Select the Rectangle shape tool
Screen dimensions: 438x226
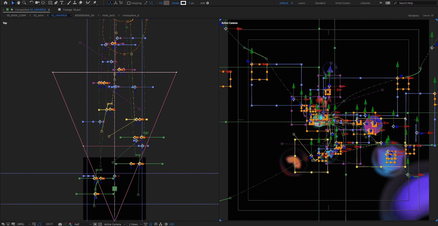click(x=50, y=3)
